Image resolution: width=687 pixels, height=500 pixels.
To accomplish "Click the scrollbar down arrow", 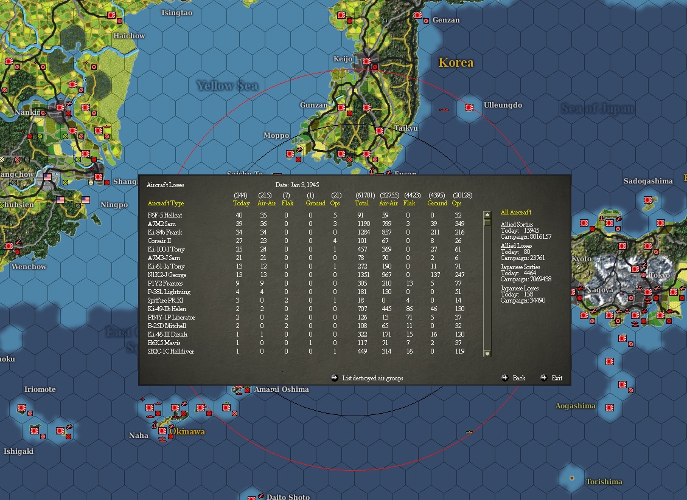I will (487, 353).
